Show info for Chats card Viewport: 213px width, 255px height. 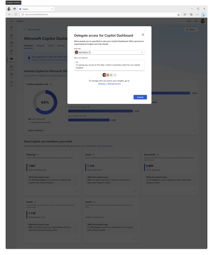pyautogui.click(x=93, y=155)
